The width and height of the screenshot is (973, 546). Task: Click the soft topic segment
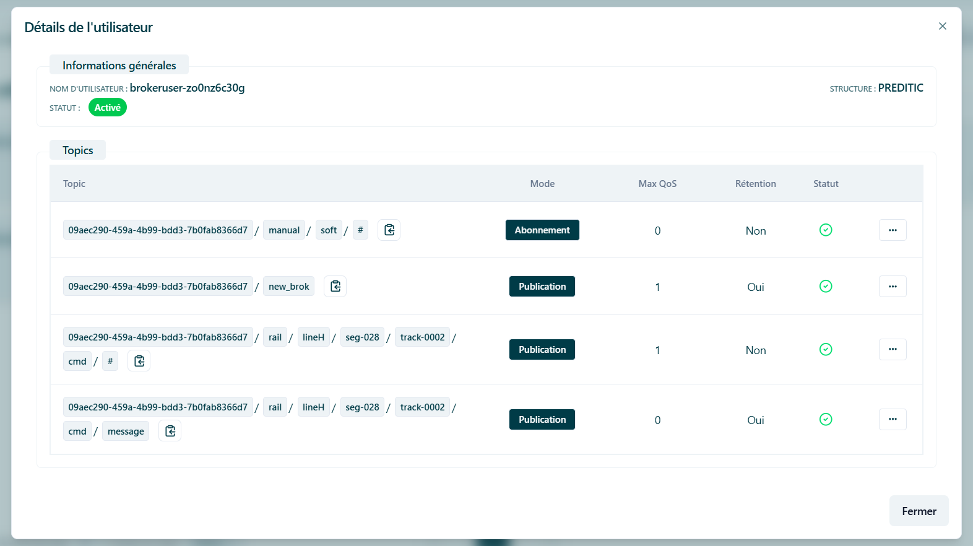(329, 230)
